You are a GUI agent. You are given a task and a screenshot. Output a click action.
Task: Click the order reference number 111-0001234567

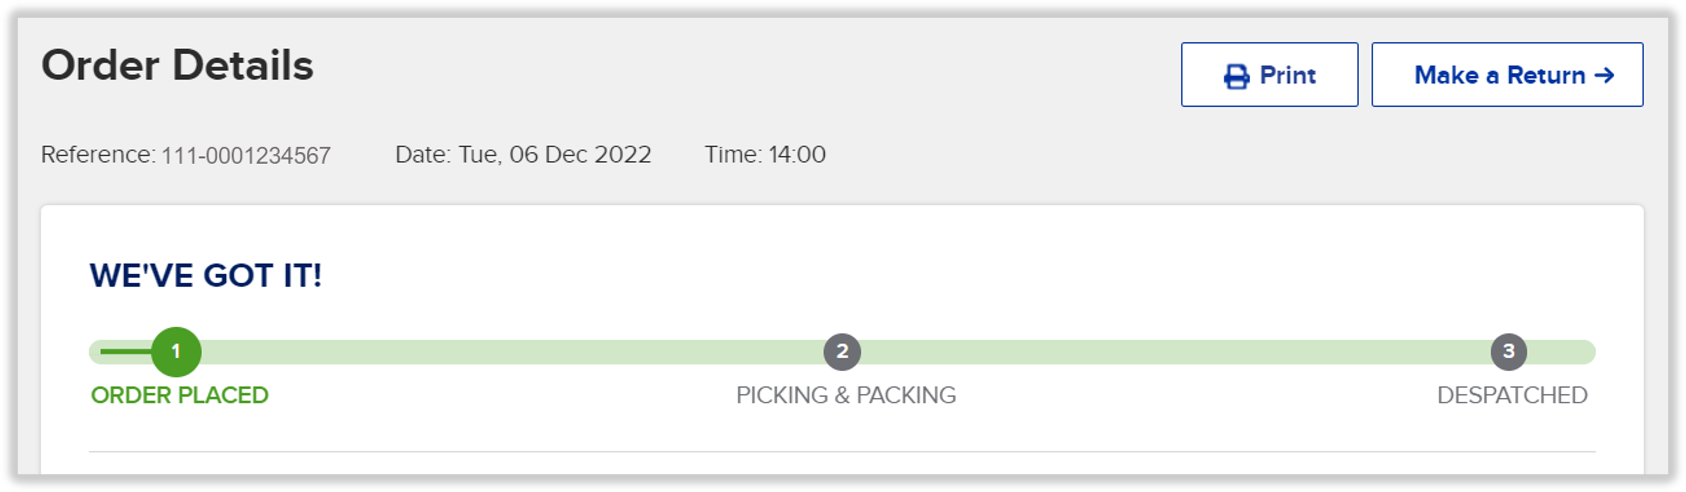245,156
